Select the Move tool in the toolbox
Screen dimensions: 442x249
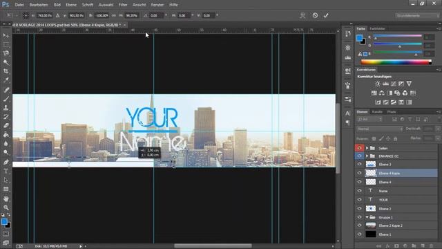pyautogui.click(x=6, y=35)
